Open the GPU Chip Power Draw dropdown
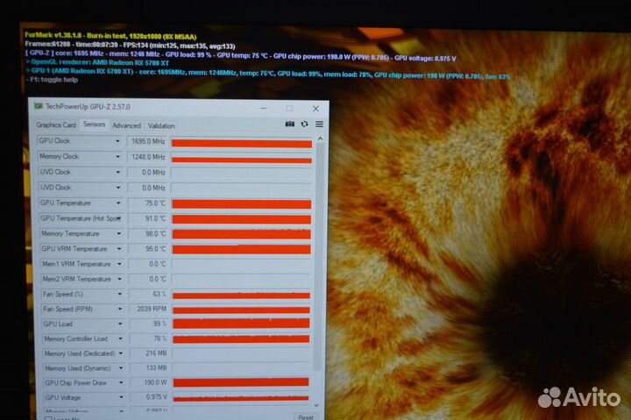The image size is (631, 420). pyautogui.click(x=120, y=383)
